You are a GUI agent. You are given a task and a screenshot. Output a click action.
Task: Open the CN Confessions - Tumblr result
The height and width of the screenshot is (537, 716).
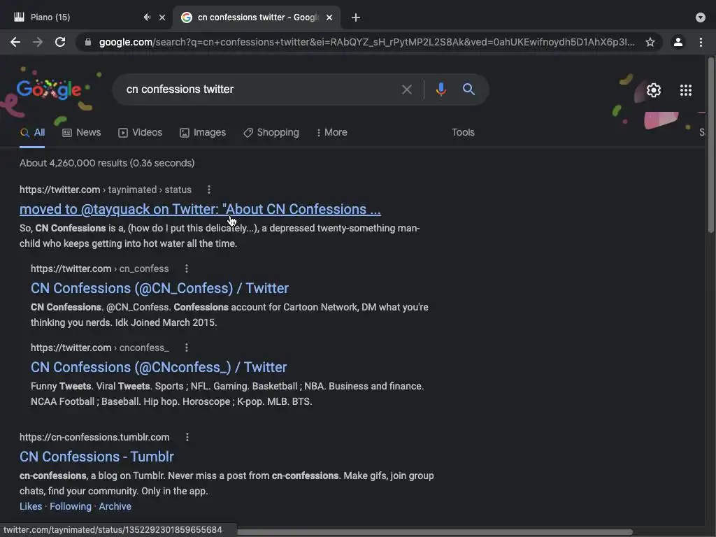click(96, 457)
